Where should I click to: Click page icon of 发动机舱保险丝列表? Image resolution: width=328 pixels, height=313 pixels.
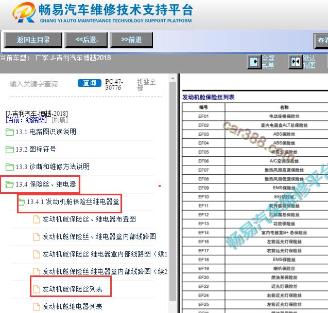(37, 289)
